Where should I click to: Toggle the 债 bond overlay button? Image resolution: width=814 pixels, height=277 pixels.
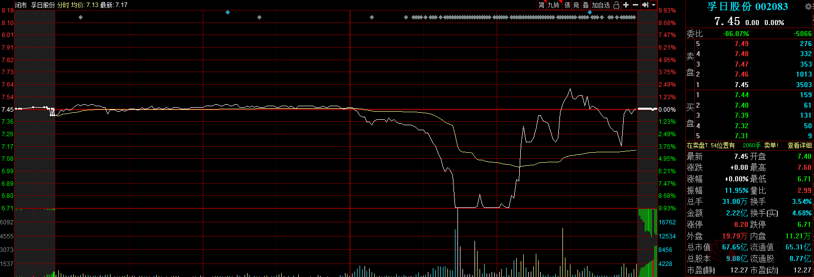pyautogui.click(x=567, y=5)
